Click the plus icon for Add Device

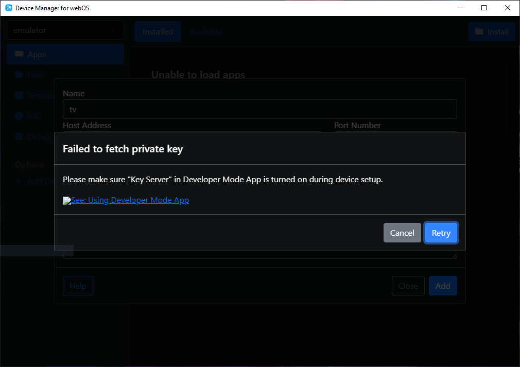19,181
